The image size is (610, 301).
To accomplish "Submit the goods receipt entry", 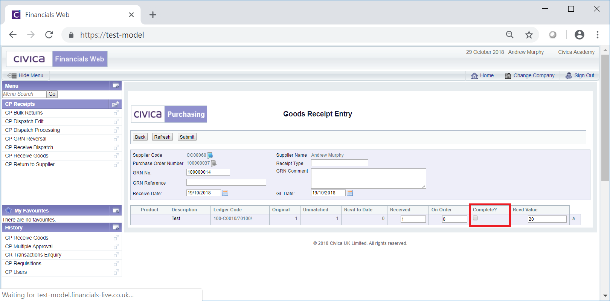I will (x=187, y=137).
